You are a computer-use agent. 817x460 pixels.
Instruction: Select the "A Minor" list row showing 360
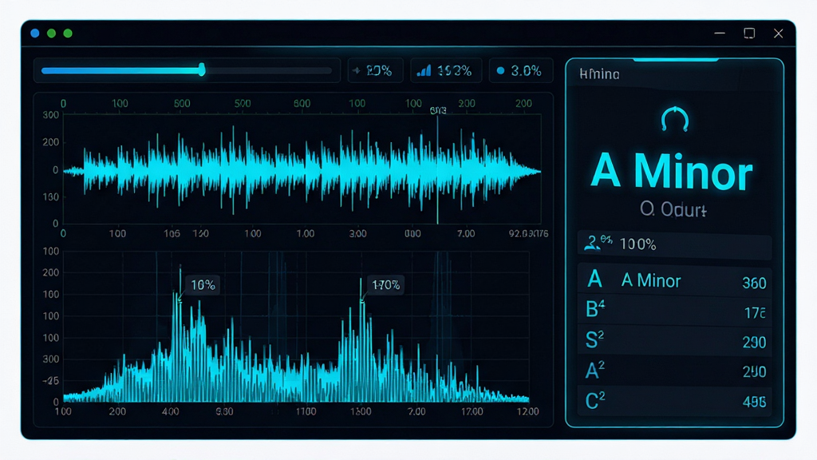[675, 281]
